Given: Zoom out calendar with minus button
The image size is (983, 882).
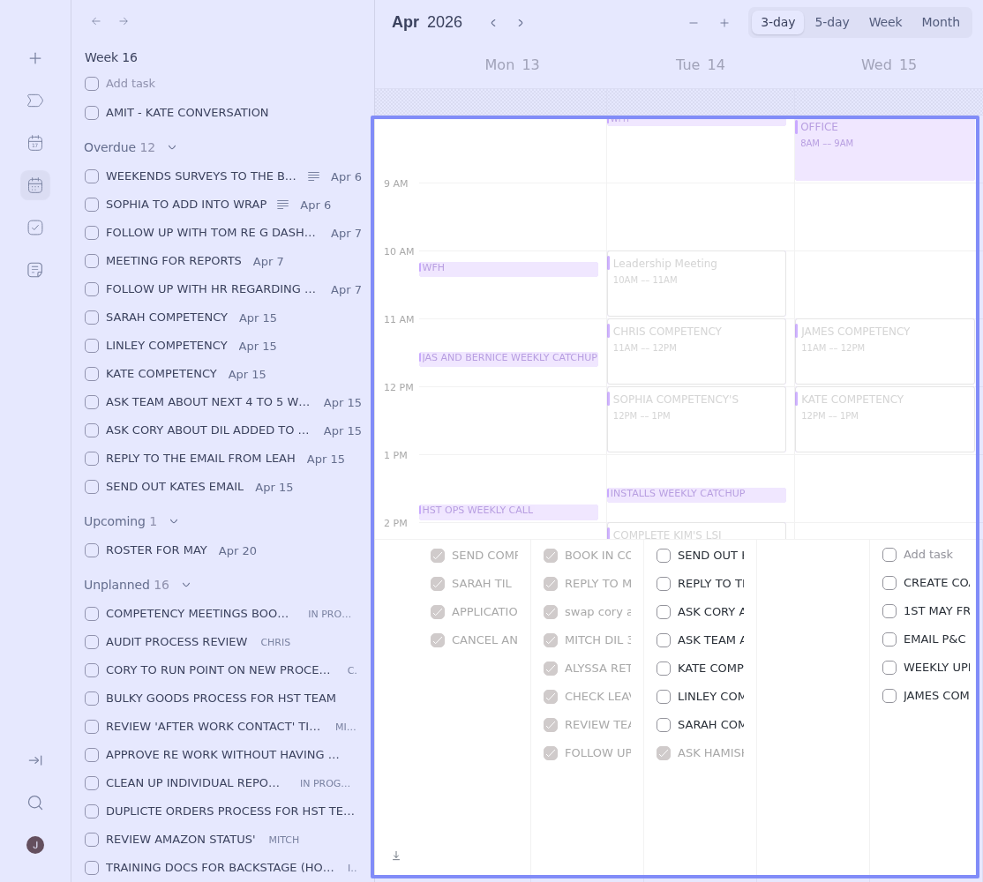Looking at the screenshot, I should coord(694,23).
